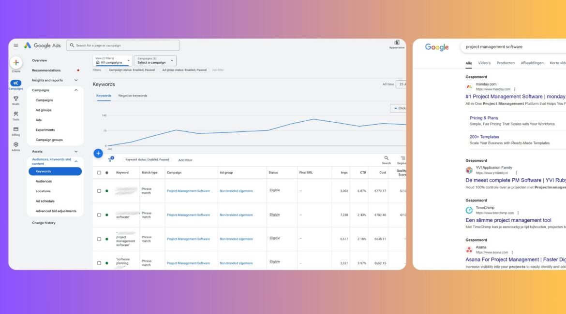Open the monday.com Pricing & Plans sitelink
The image size is (566, 314).
click(x=484, y=118)
